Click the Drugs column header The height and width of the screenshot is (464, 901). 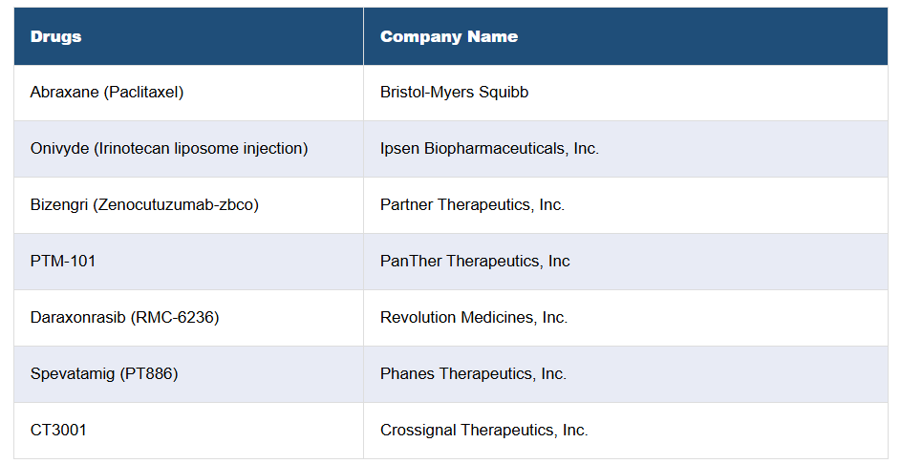(55, 37)
